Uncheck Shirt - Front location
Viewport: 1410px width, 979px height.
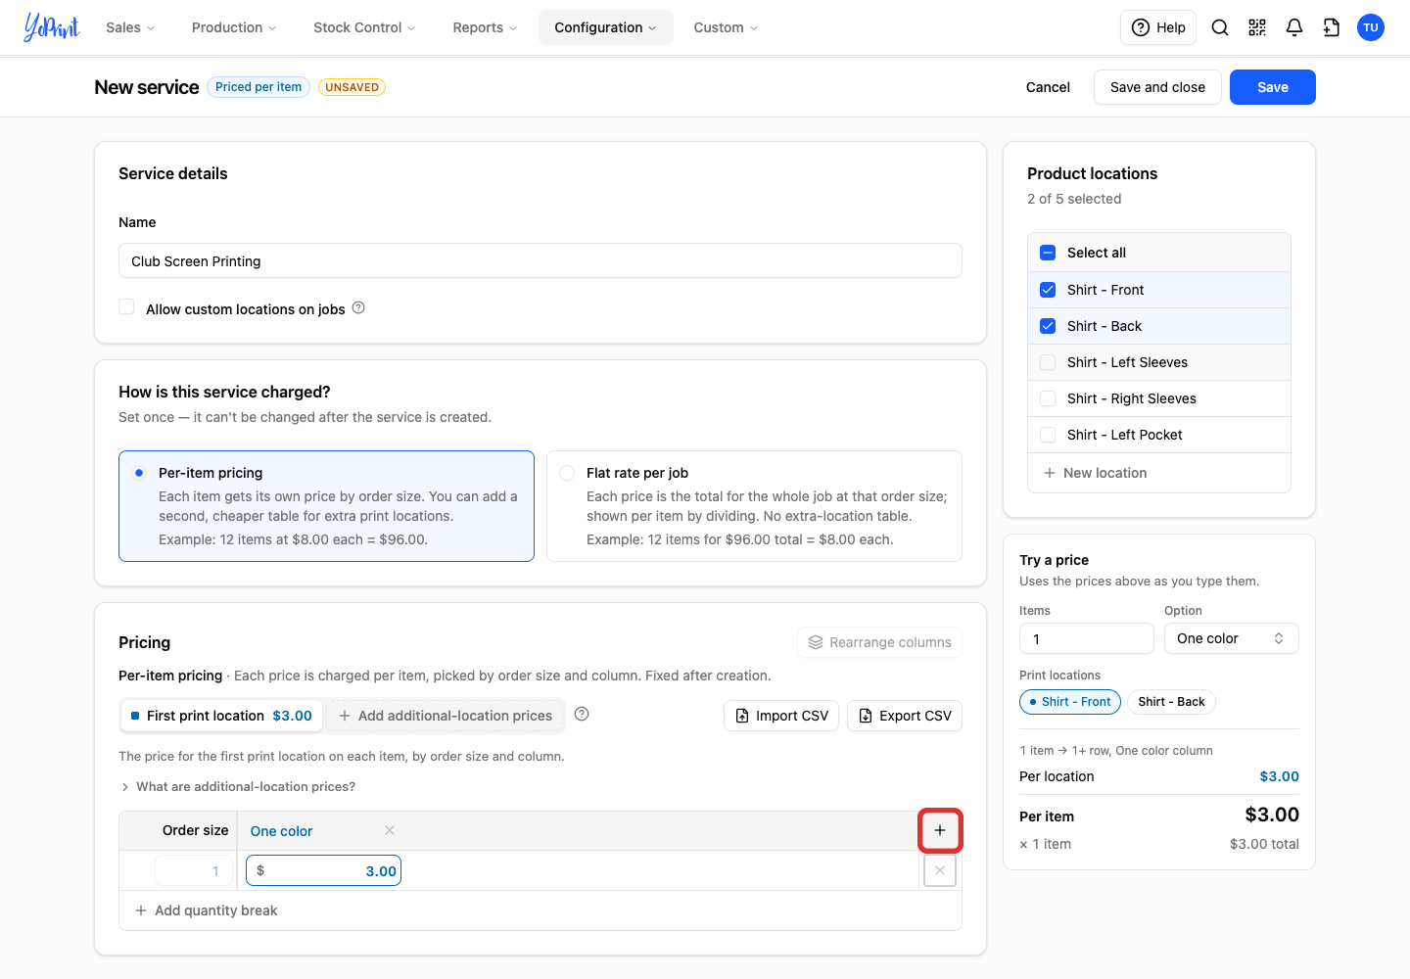coord(1048,290)
